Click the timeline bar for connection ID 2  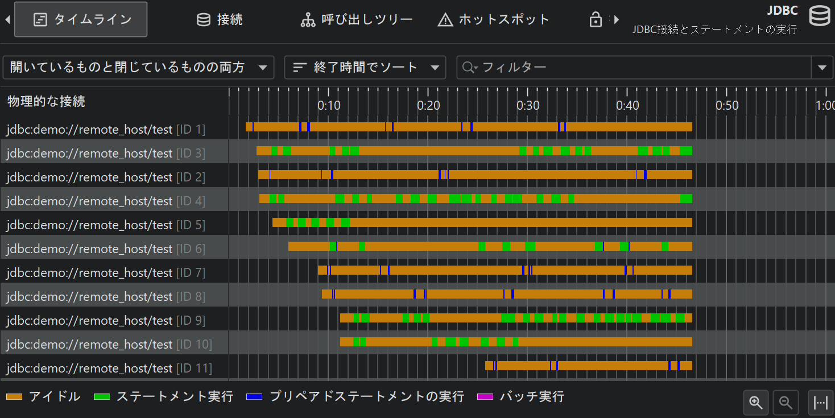(475, 175)
